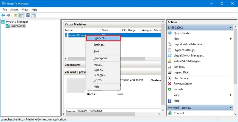
Task: Click the red Remove Server X icon
Action: [x=170, y=84]
